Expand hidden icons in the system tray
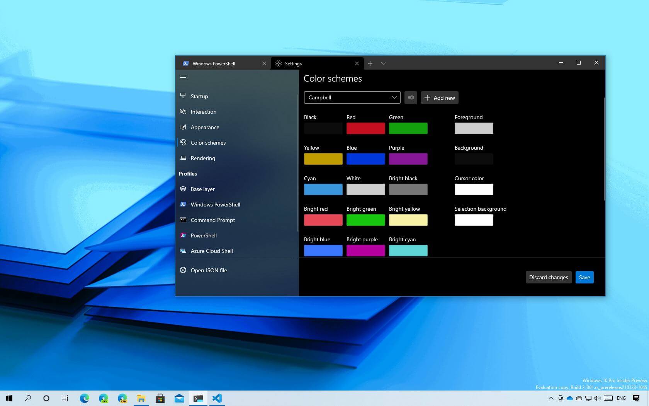 [551, 398]
